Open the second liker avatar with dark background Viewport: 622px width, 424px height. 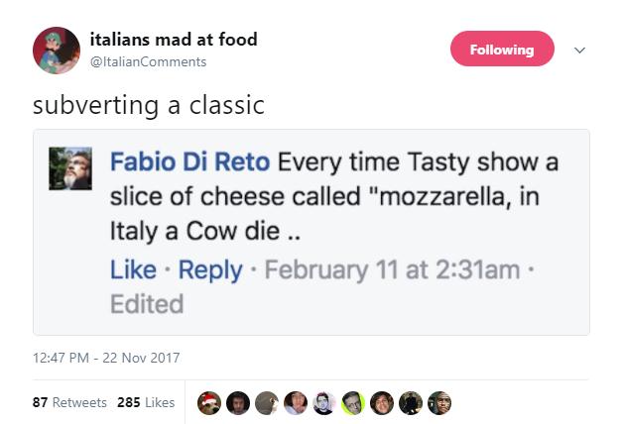[238, 402]
